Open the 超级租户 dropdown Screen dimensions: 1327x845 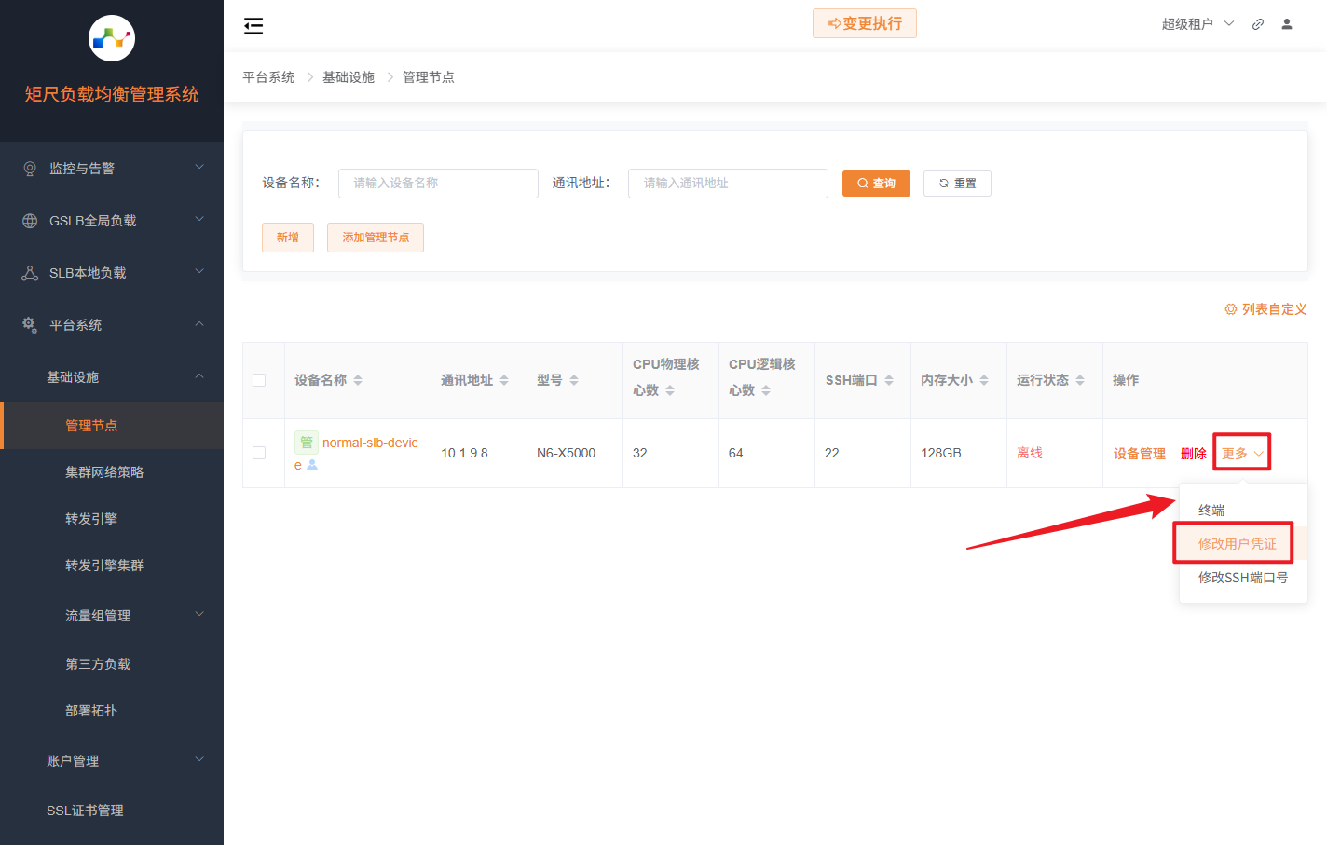[x=1197, y=24]
